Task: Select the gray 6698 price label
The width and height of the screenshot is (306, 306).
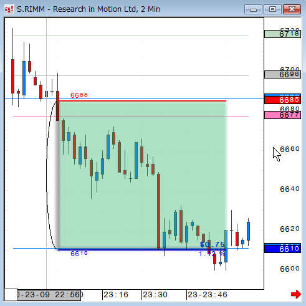Action: 282,74
